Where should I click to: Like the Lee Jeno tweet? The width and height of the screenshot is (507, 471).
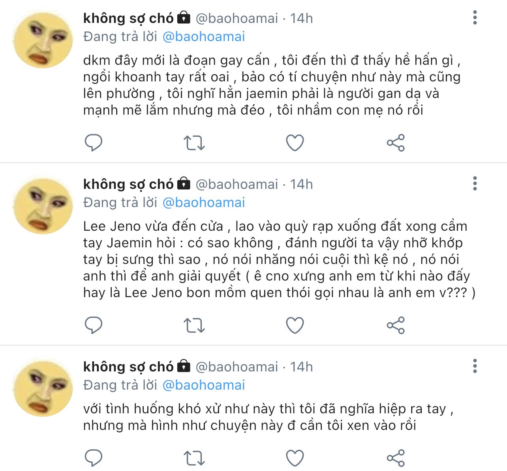(x=295, y=325)
